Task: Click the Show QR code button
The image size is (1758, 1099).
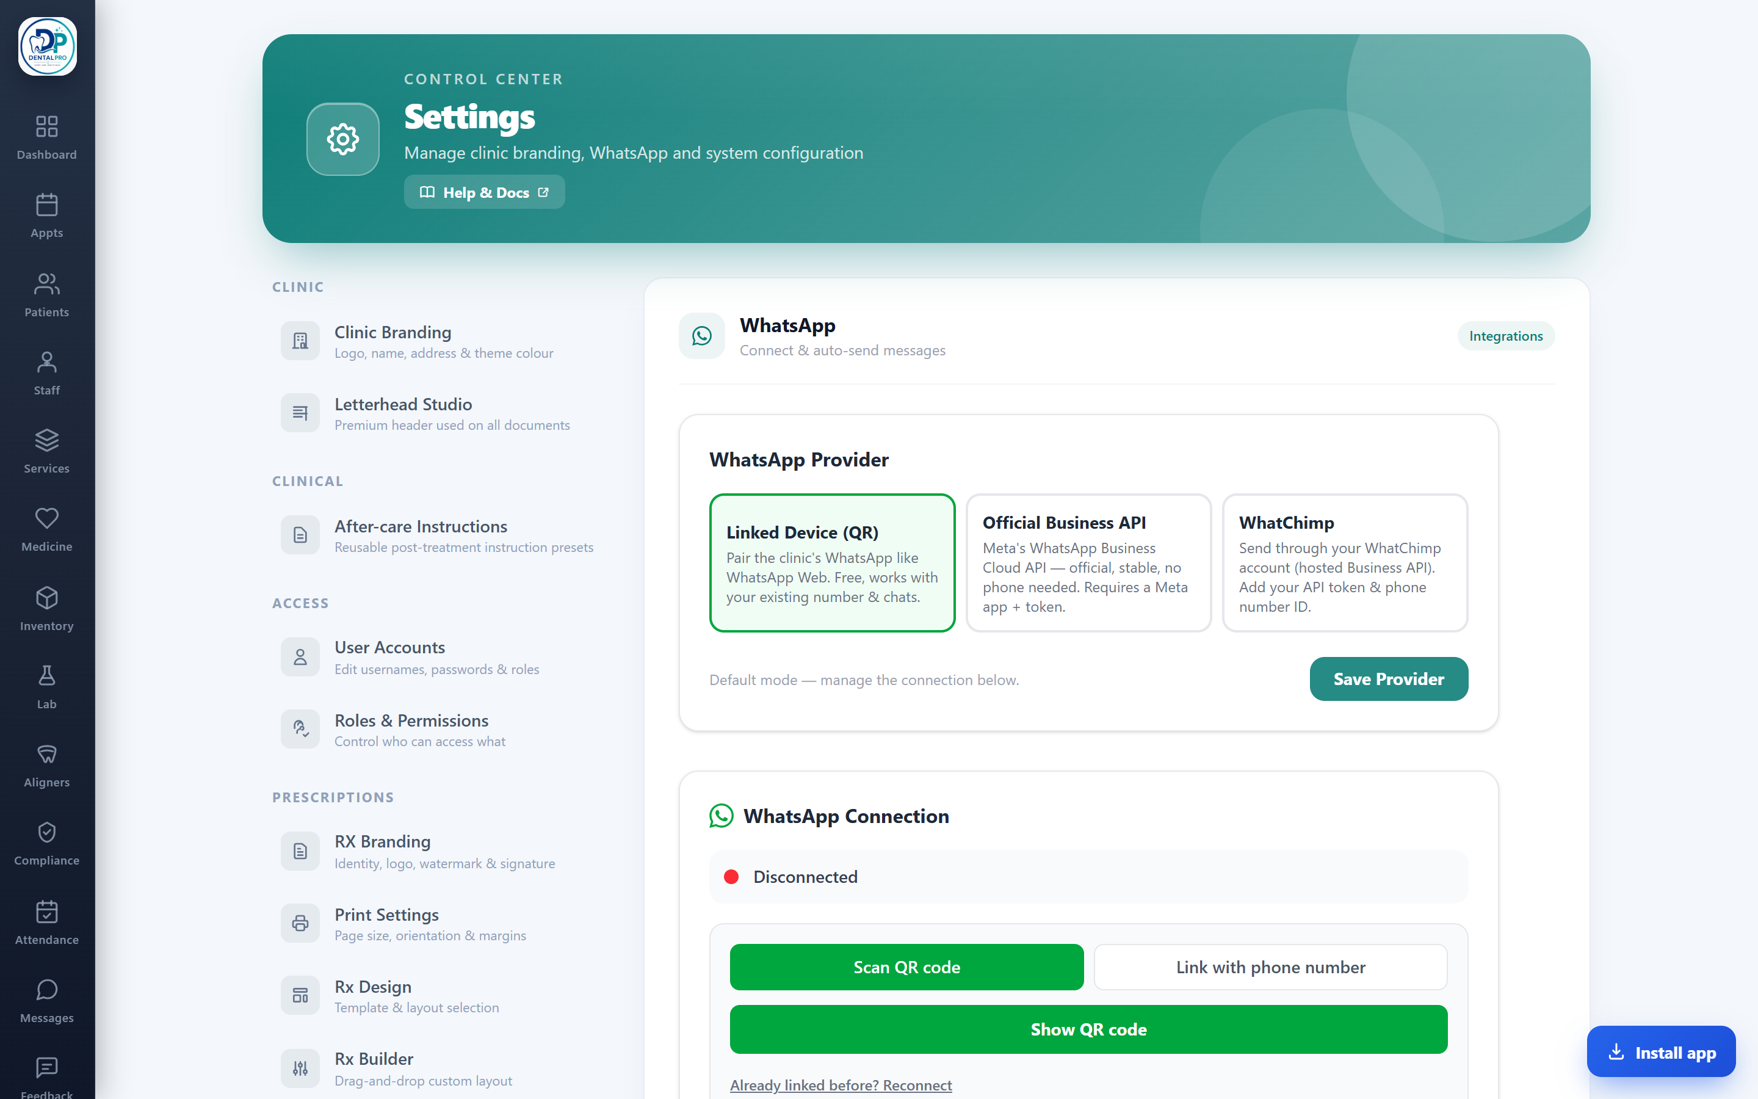Action: point(1088,1029)
